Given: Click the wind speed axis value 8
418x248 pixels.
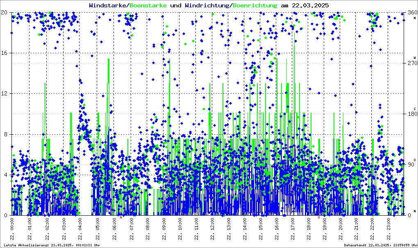Looking at the screenshot, I should tap(6, 134).
